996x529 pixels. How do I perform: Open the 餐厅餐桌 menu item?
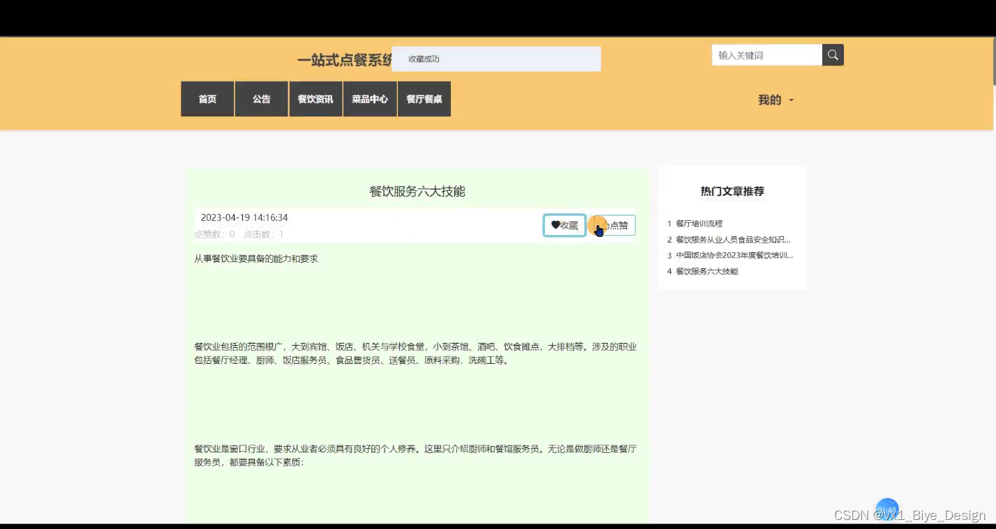tap(424, 99)
